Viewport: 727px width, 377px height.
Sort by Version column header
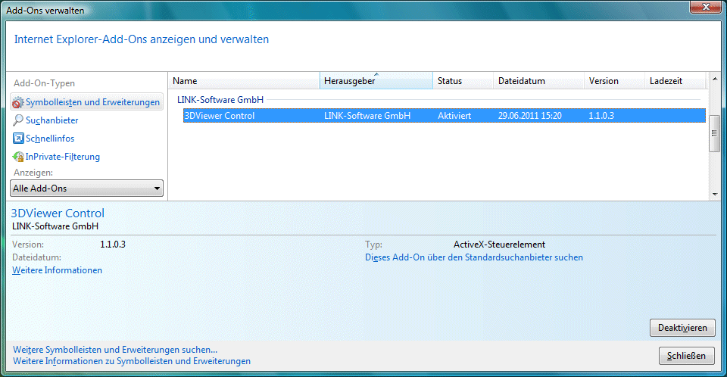[613, 81]
